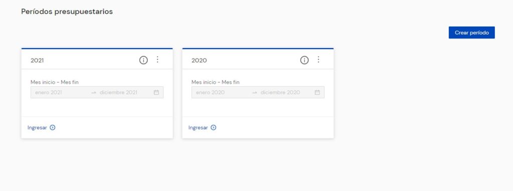Click the 2021 card title
The height and width of the screenshot is (191, 513).
click(37, 61)
